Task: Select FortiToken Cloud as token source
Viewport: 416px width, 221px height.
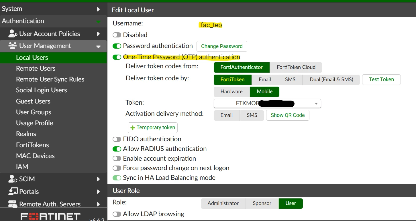Action: point(296,67)
